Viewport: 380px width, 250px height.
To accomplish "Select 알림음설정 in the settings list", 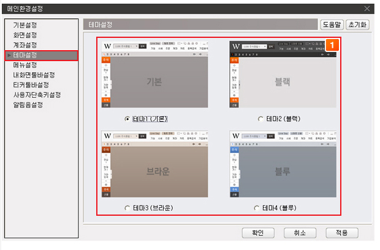I will pyautogui.click(x=28, y=105).
